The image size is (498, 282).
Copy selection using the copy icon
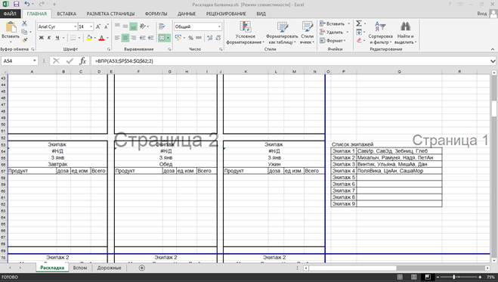tap(24, 32)
